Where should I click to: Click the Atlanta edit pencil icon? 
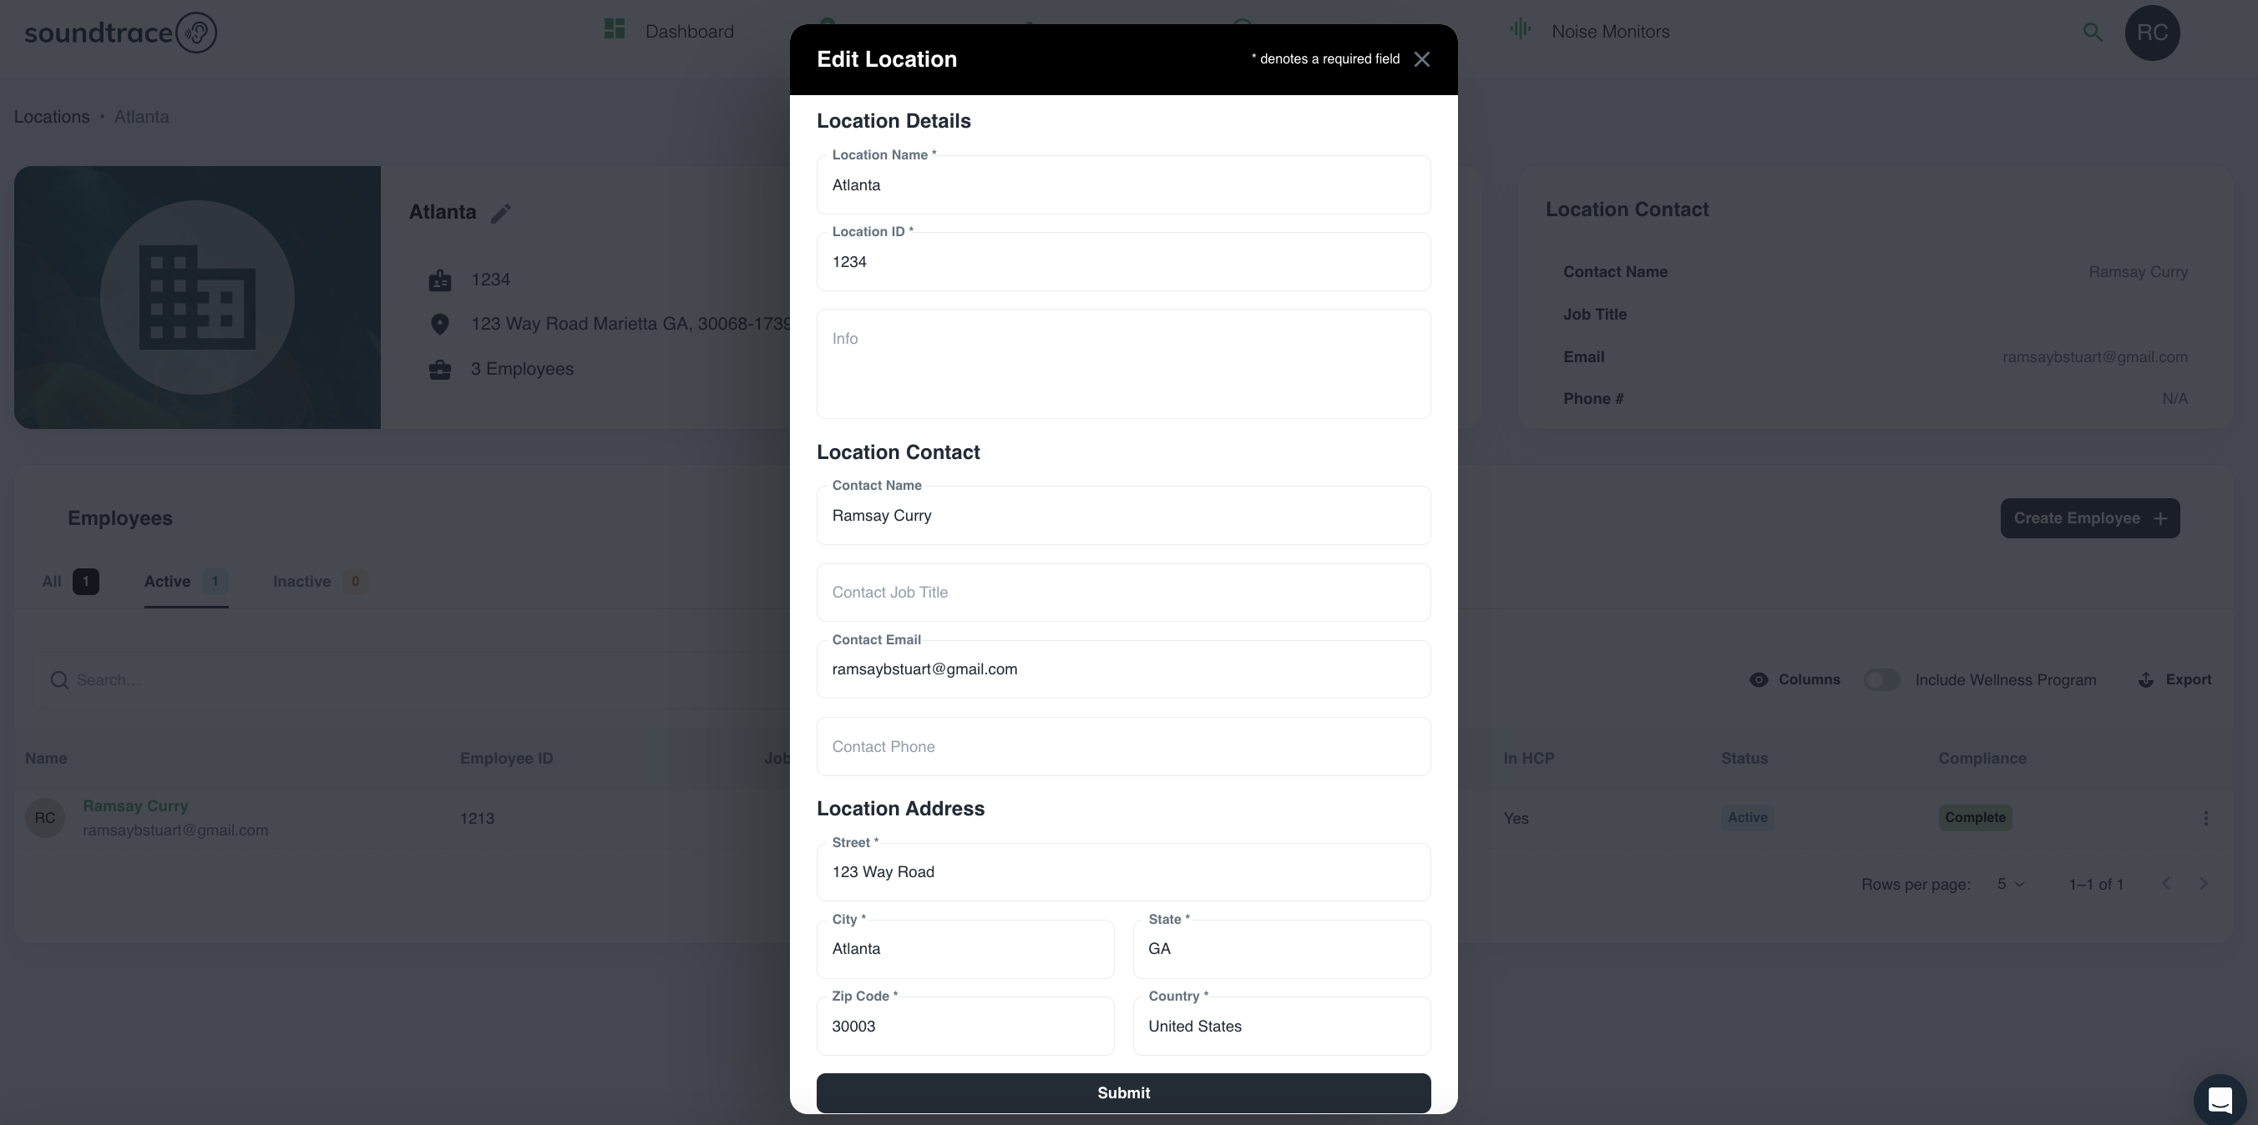tap(500, 213)
